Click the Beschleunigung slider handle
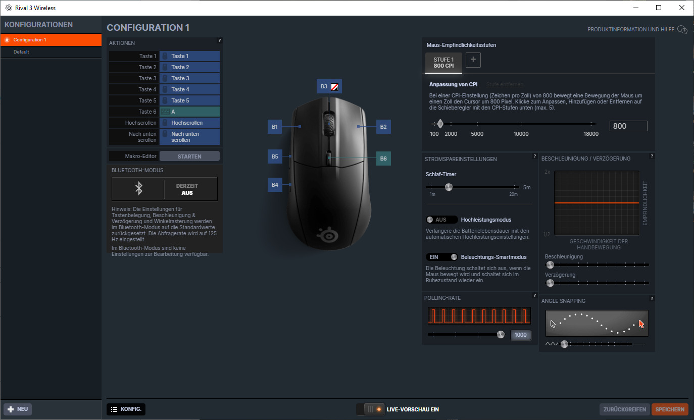Screen dimensions: 694x420 pos(550,265)
